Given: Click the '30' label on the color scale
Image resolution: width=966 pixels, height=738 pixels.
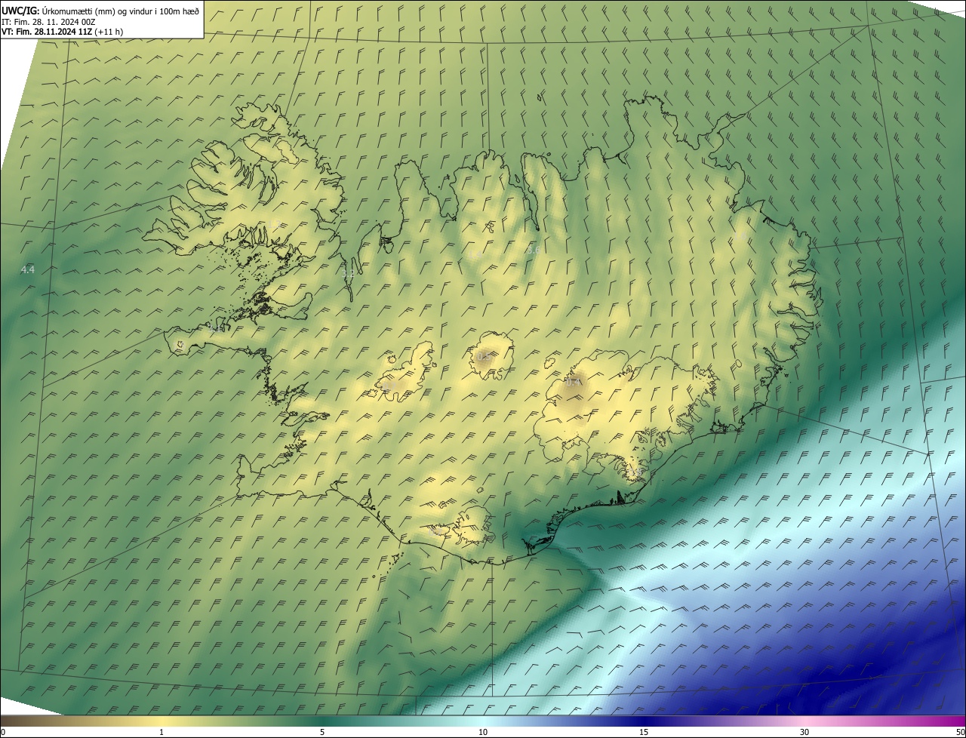Looking at the screenshot, I should point(804,732).
